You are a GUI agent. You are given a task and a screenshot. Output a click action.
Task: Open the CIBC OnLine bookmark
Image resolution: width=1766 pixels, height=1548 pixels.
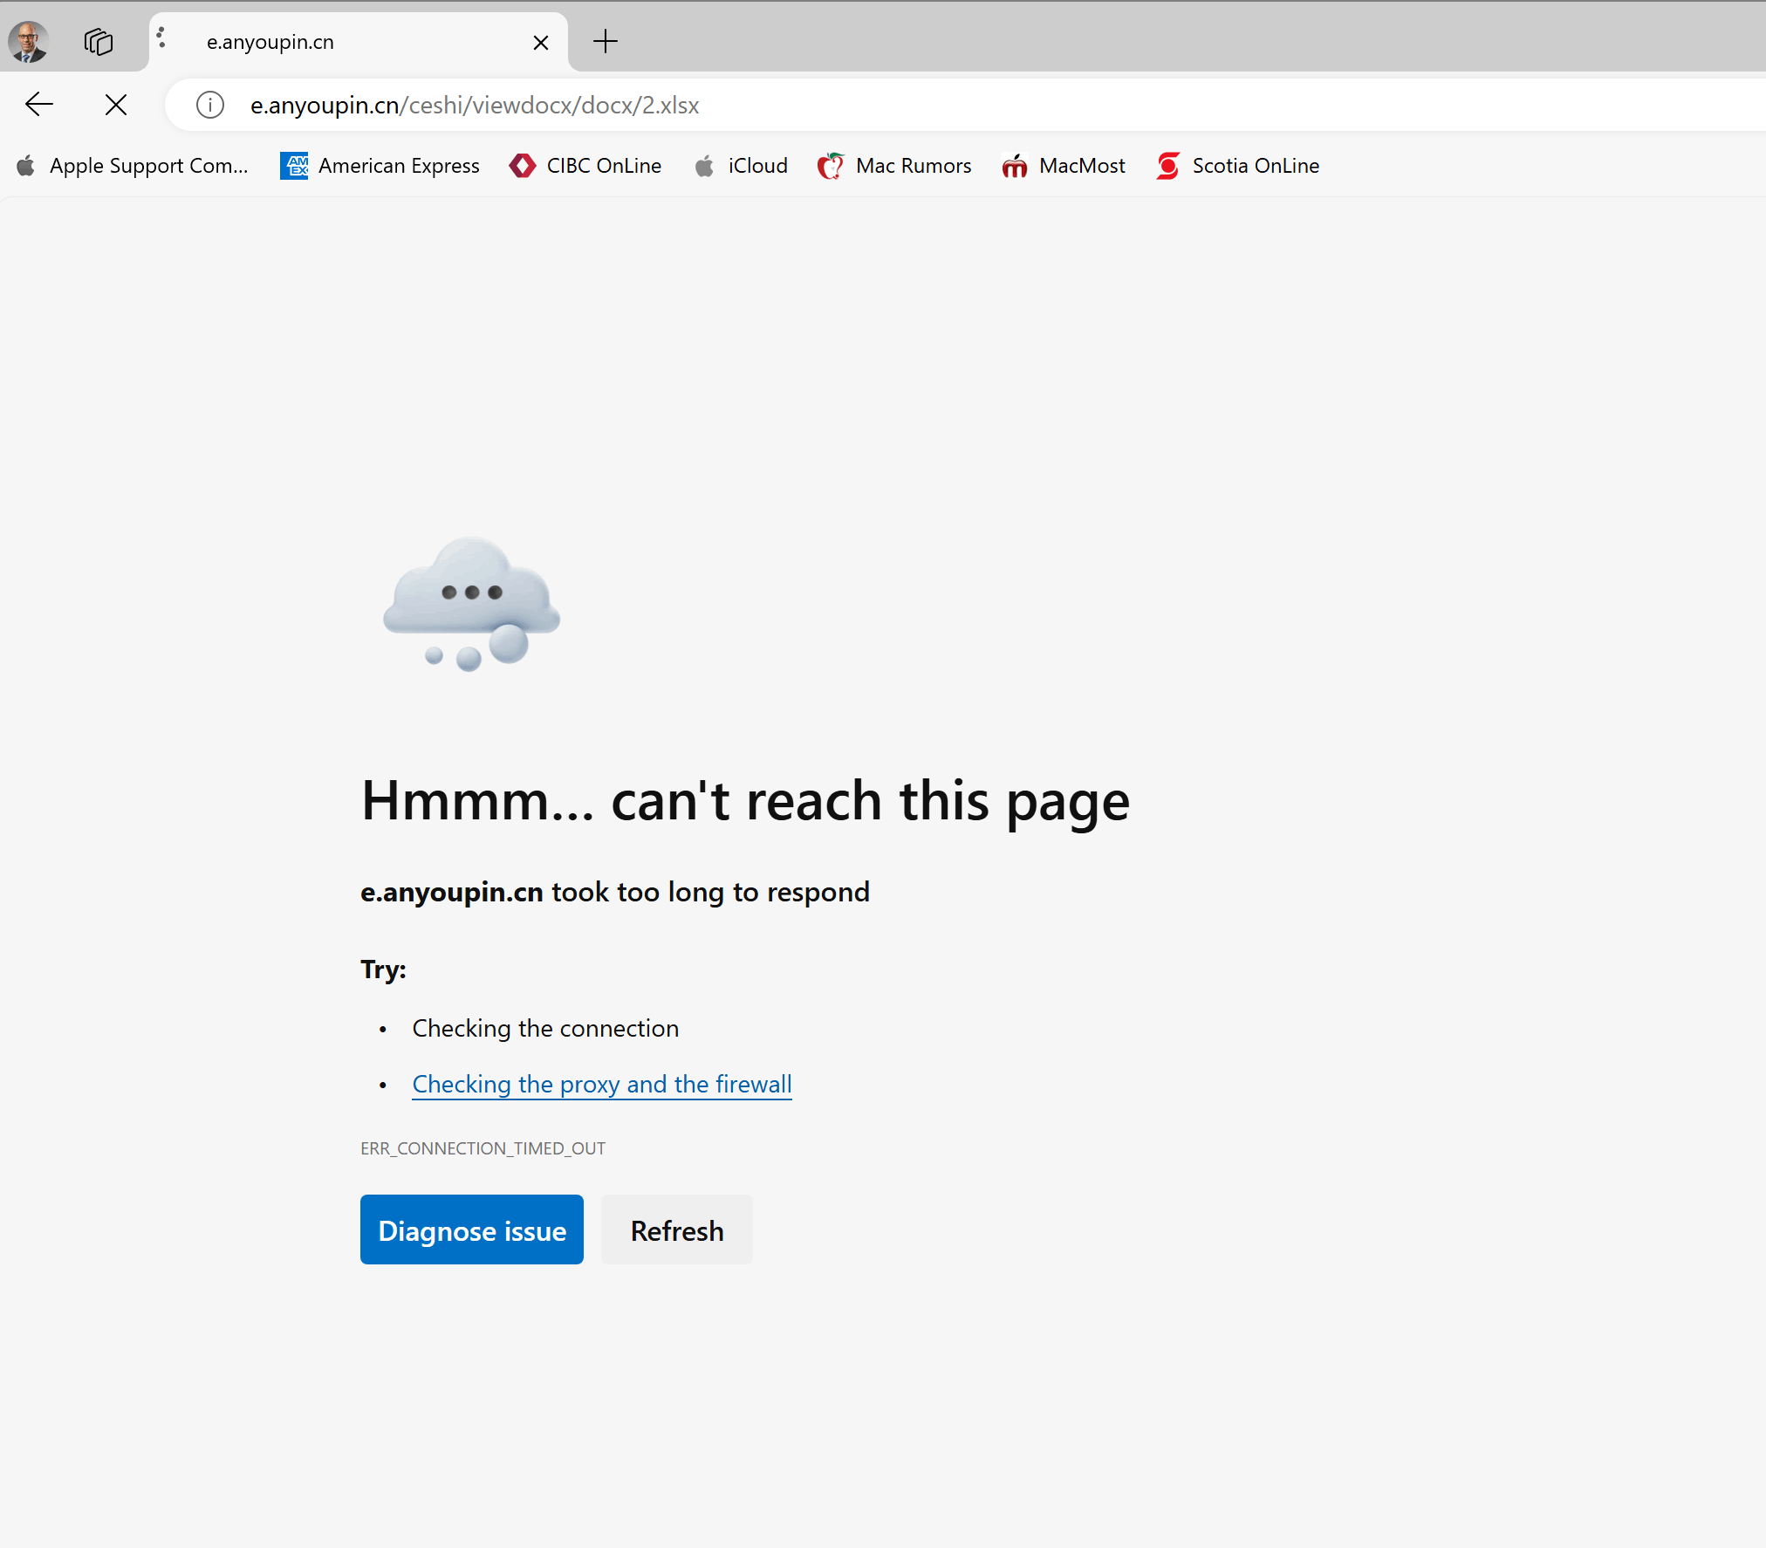[585, 166]
